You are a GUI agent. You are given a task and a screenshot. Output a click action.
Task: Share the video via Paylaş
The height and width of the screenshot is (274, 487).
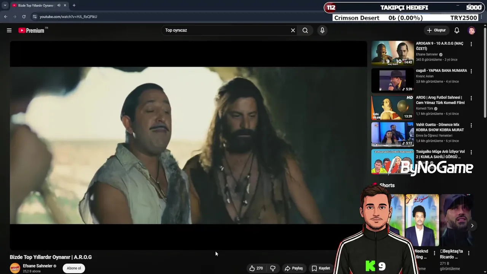[x=294, y=268]
